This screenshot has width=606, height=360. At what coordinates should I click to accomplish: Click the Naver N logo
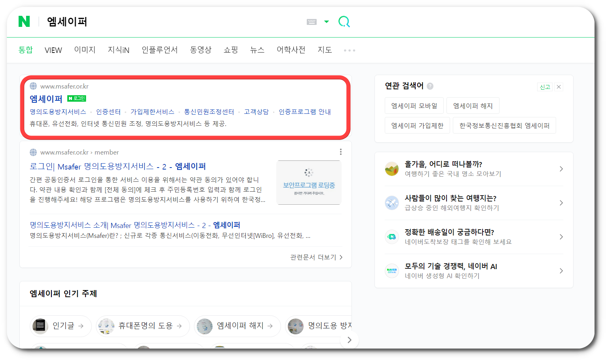pos(25,22)
